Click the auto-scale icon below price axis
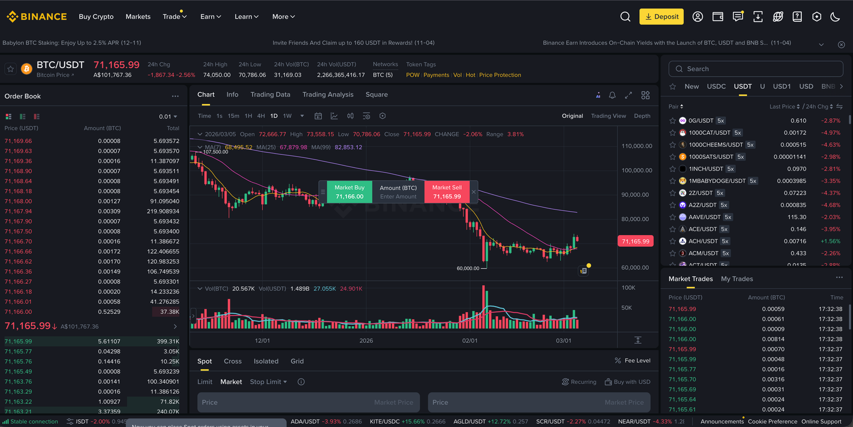The height and width of the screenshot is (427, 853). [x=638, y=340]
